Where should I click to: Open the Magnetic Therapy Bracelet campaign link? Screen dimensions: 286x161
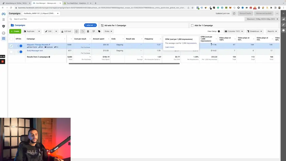coord(37,45)
